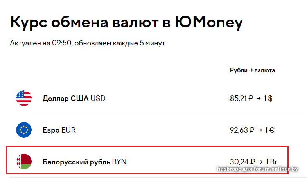Click the 92,63 rate value
The height and width of the screenshot is (178, 307).
click(x=239, y=130)
